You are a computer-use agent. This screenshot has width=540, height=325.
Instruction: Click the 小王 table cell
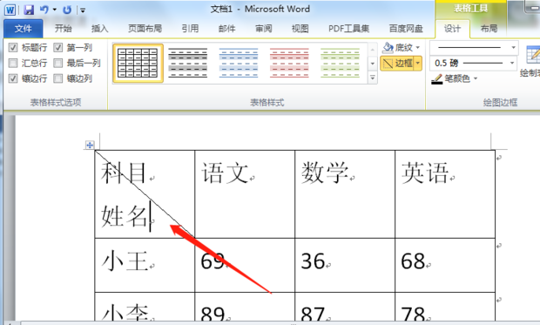click(x=145, y=265)
